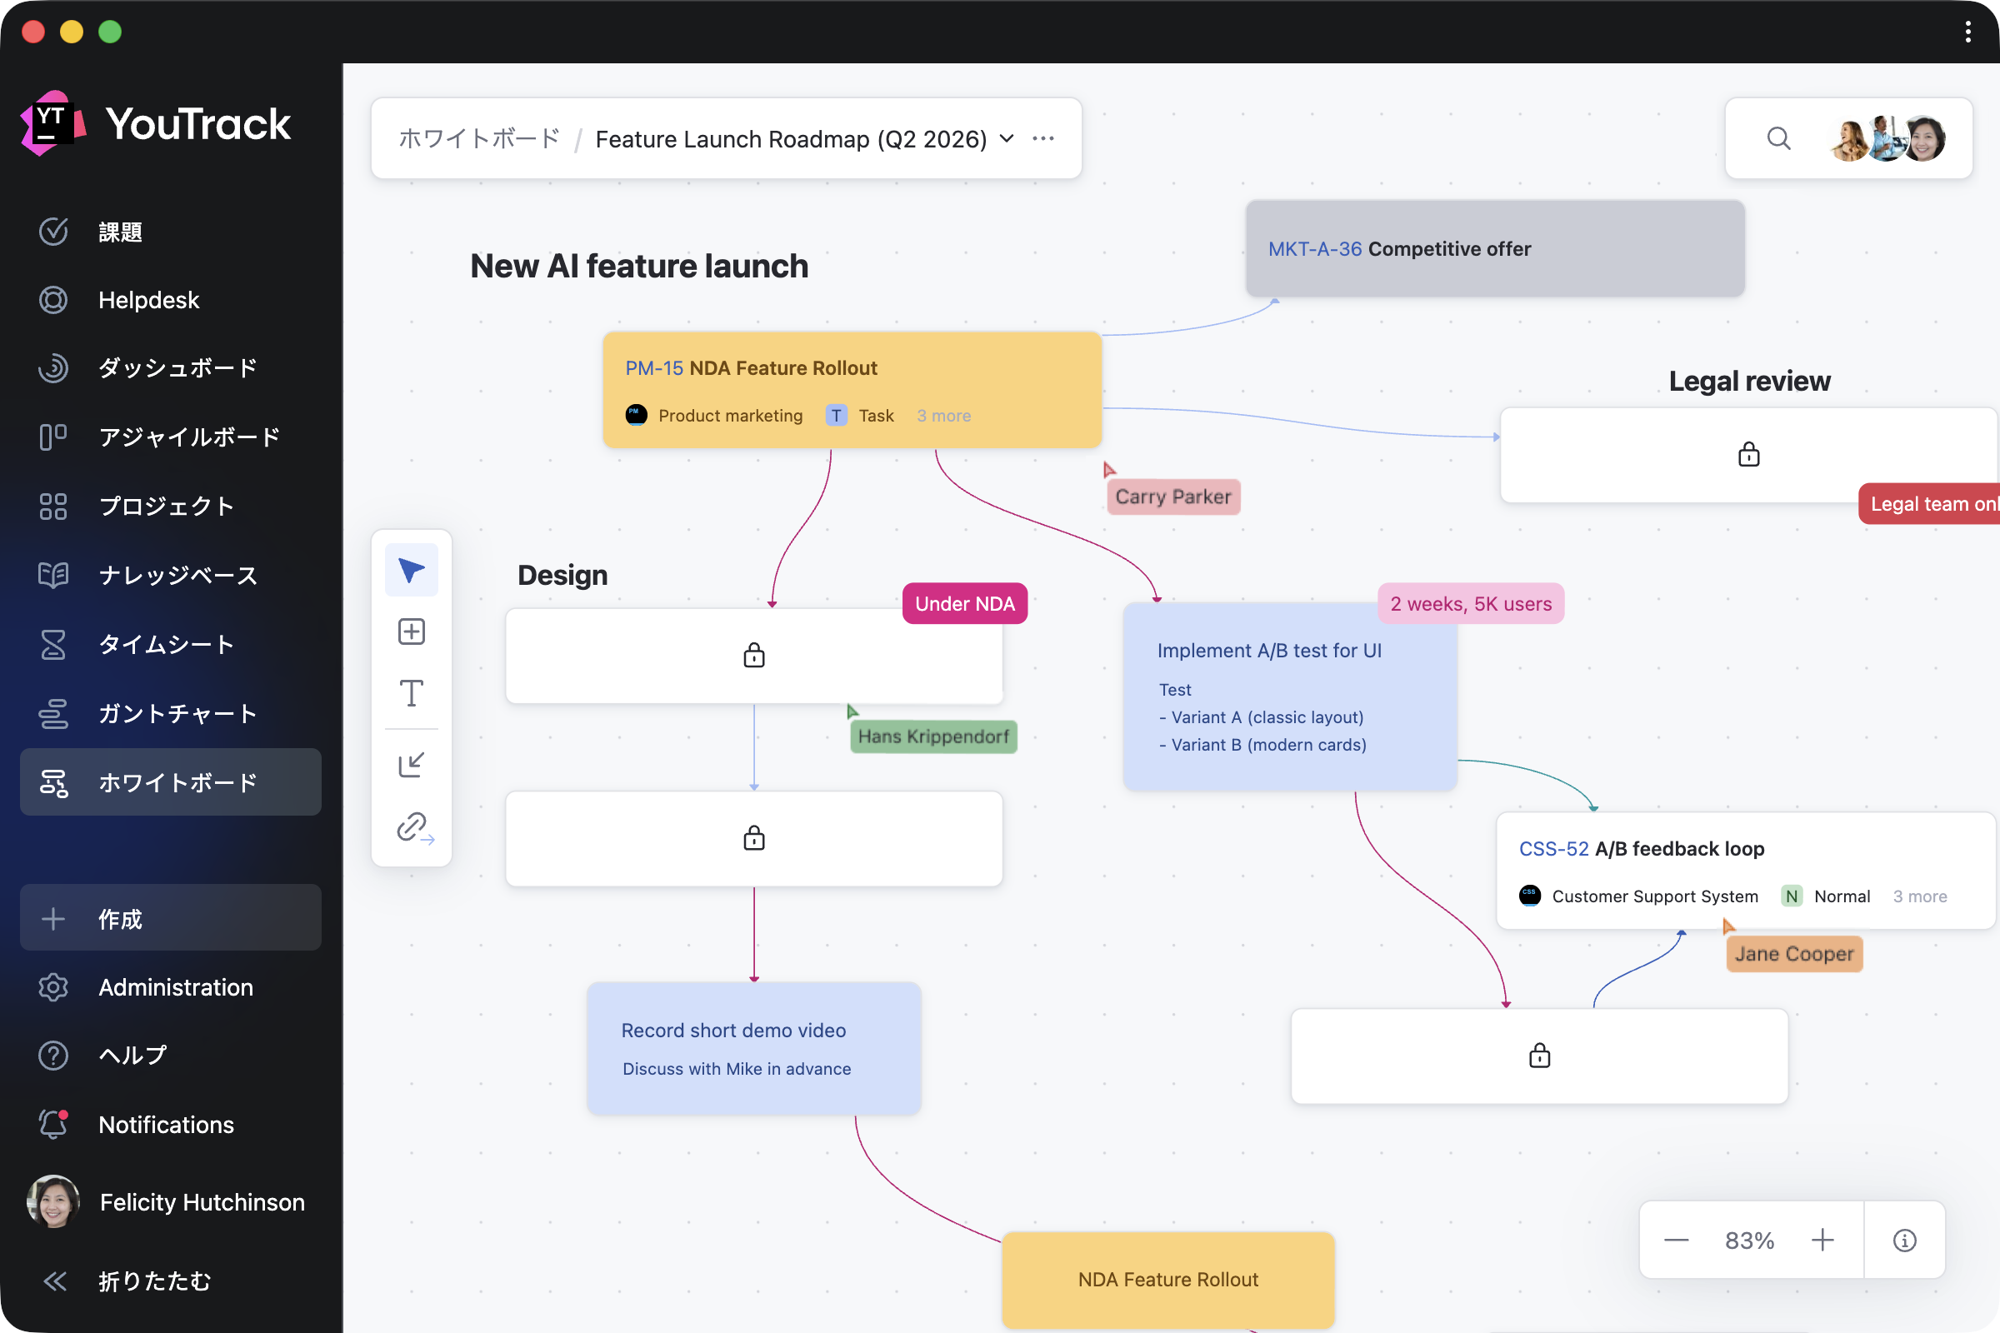Viewport: 2000px width, 1333px height.
Task: Click the import arrow tool icon
Action: 412,764
